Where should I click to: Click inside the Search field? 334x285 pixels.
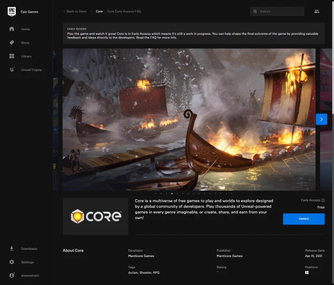pyautogui.click(x=277, y=11)
